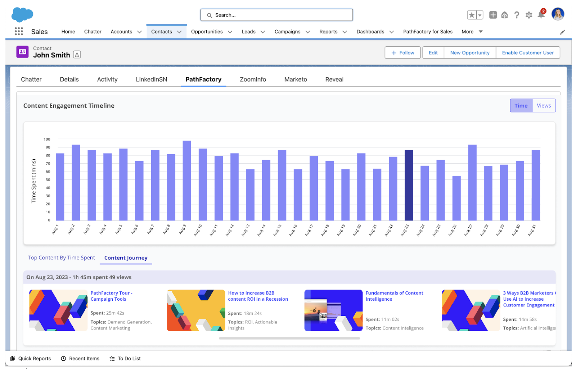Click Fundamentals of Content Intelligence thumbnail

(333, 310)
